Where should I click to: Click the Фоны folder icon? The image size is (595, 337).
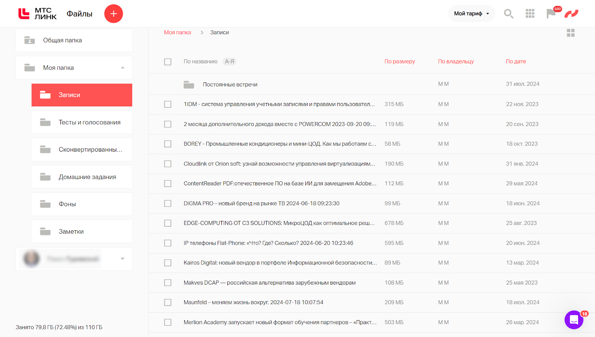(x=45, y=204)
